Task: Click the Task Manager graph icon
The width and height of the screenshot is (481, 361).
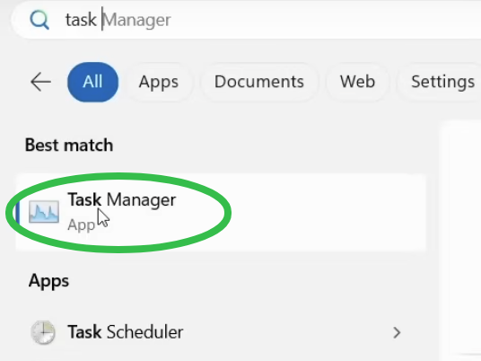Action: click(44, 212)
